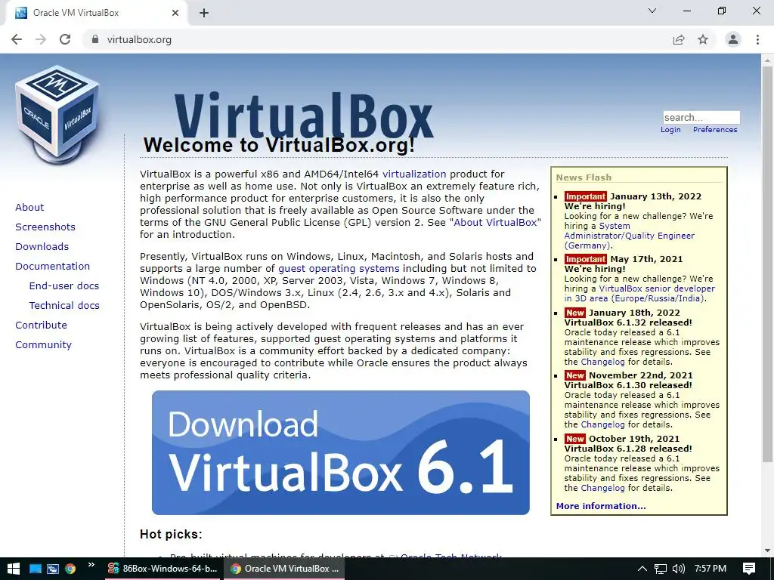Screen dimensions: 774x580
Task: Click the 7:57 PM clock
Action: [711, 569]
